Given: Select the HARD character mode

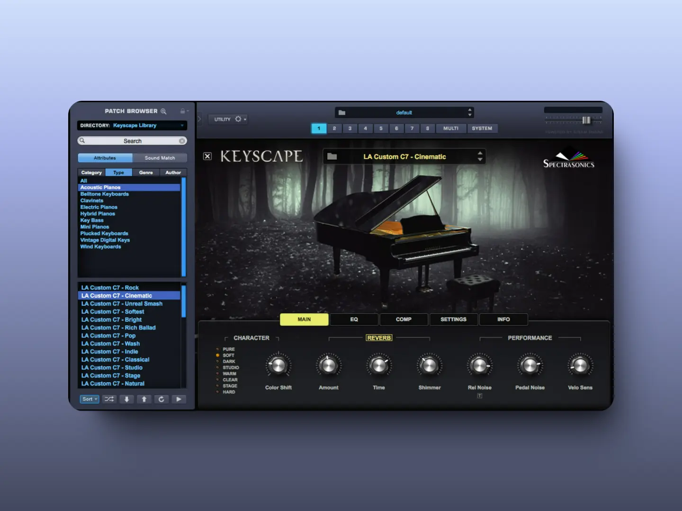Looking at the screenshot, I should pyautogui.click(x=226, y=392).
